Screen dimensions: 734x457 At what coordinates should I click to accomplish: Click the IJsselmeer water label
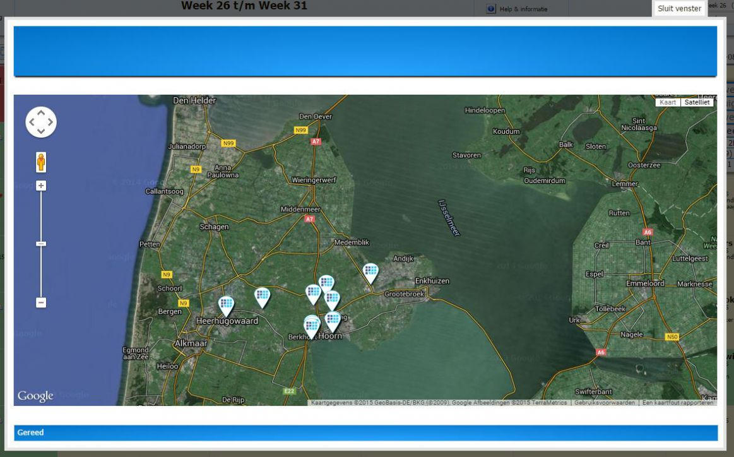[449, 218]
